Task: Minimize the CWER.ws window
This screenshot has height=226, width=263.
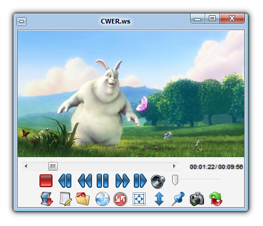Action: point(198,19)
